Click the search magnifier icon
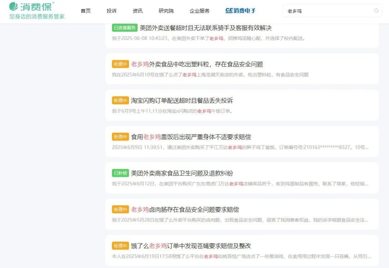Viewport: 389px width, 268px height. [376, 11]
